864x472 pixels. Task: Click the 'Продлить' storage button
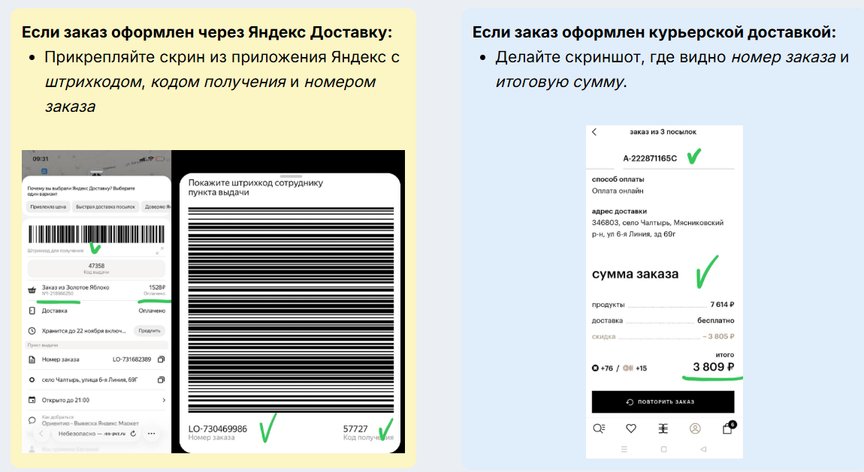150,331
